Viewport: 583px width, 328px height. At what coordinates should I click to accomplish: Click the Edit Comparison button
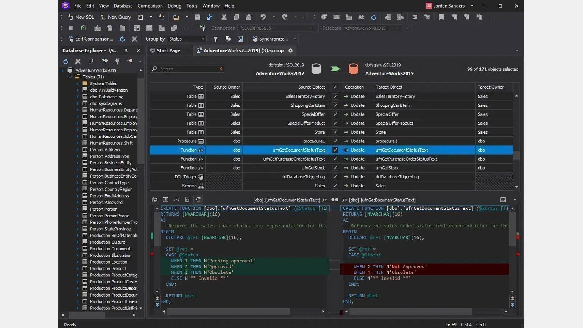click(90, 39)
